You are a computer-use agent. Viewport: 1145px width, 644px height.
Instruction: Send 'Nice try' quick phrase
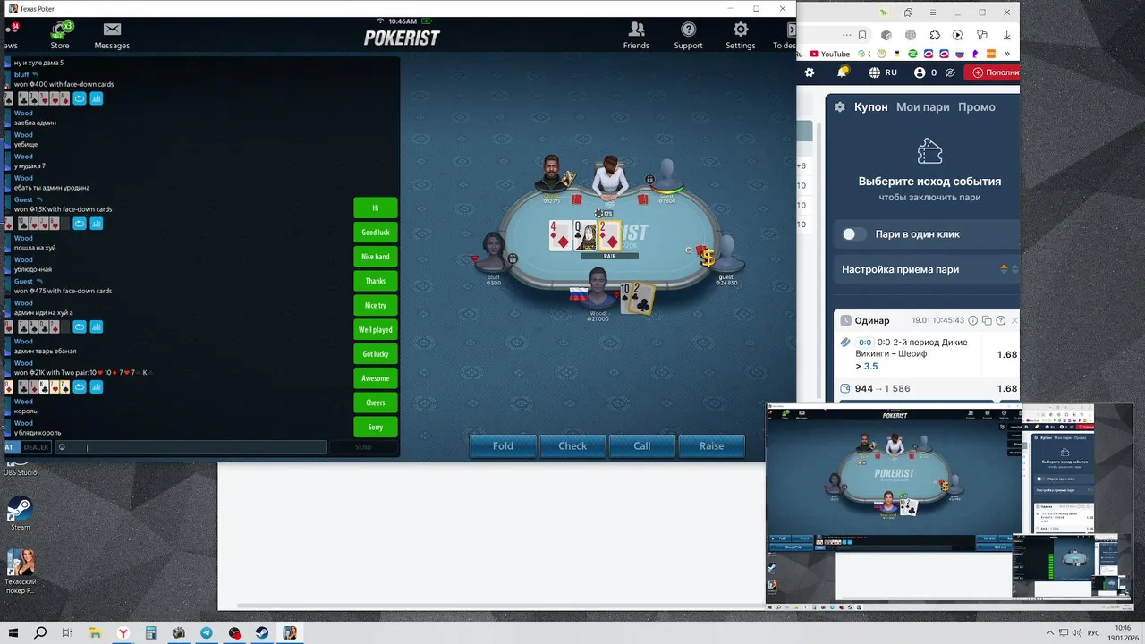point(375,305)
